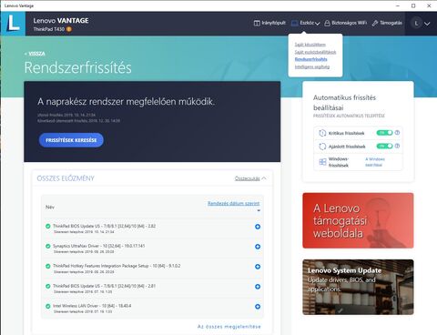Expand details of Synaptics UltraNav Driver entry
This screenshot has width=437, height=335.
tap(258, 247)
